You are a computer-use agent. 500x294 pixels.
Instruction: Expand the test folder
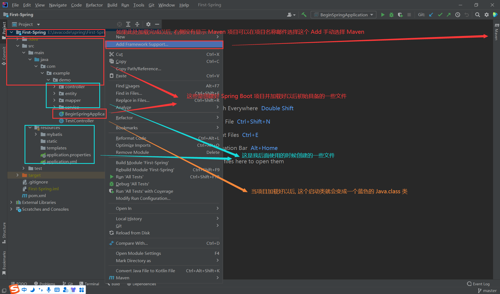24,168
